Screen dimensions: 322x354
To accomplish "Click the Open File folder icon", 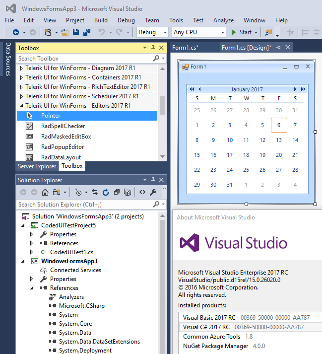I will pyautogui.click(x=65, y=32).
